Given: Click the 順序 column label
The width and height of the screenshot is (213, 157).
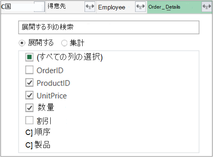Looking at the screenshot, I should (43, 132).
